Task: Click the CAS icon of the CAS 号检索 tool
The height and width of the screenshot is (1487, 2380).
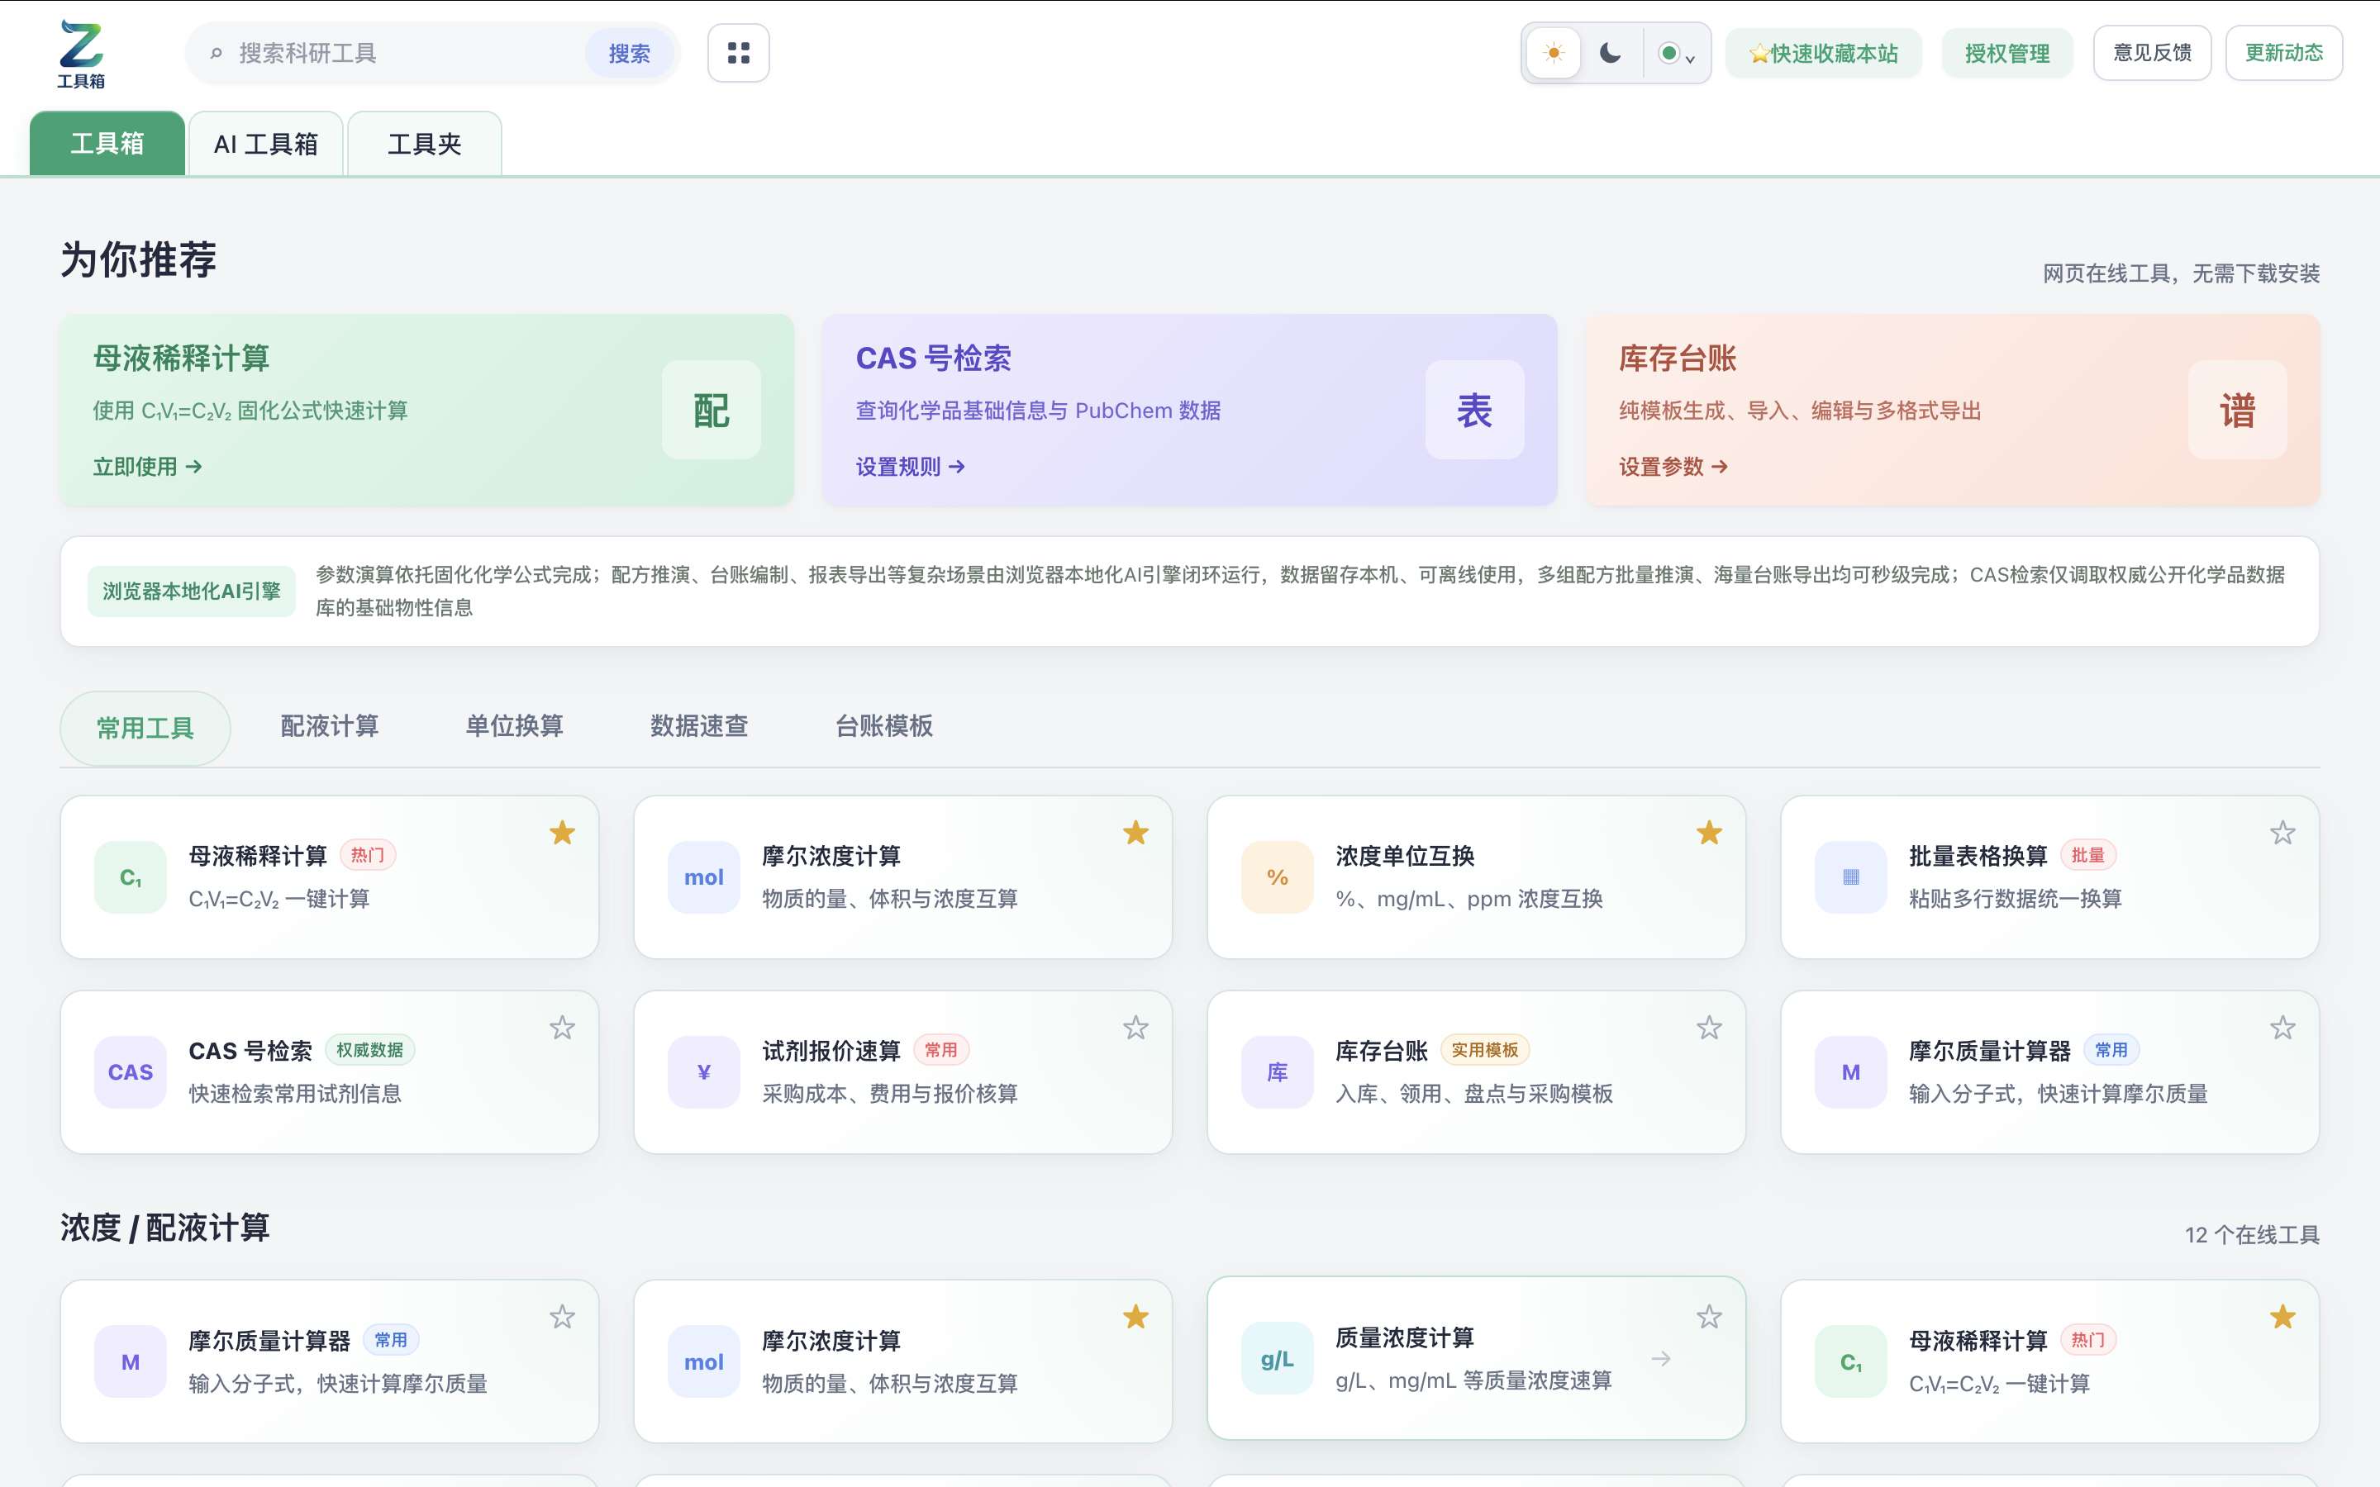Action: coord(131,1072)
